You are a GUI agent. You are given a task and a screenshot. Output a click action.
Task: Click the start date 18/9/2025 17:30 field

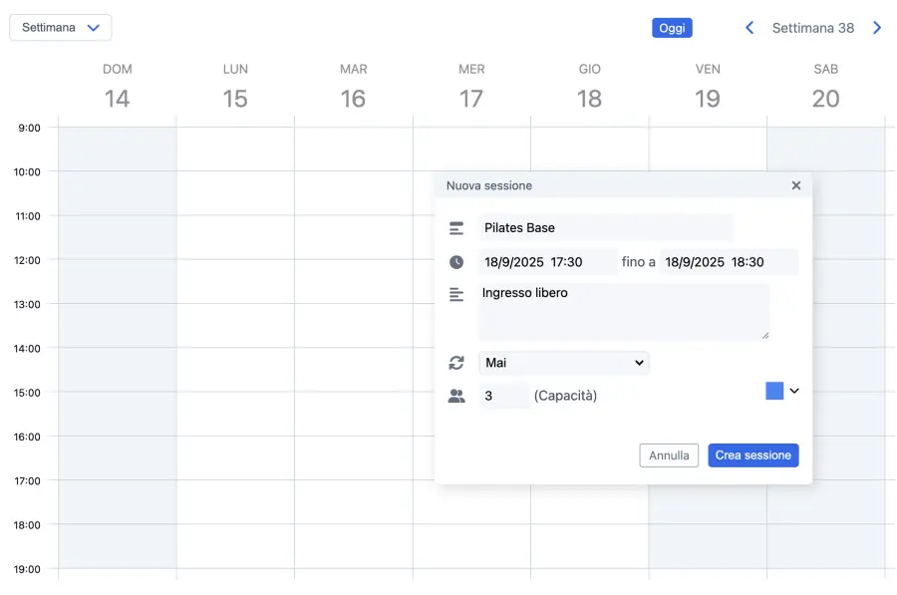tap(547, 262)
